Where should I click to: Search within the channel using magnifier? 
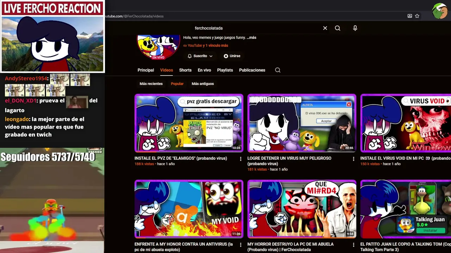(278, 70)
